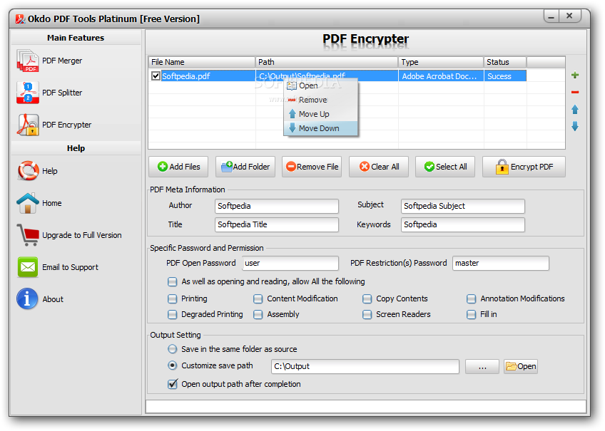605x431 pixels.
Task: Enable the Annotation Modifications checkbox
Action: [471, 299]
